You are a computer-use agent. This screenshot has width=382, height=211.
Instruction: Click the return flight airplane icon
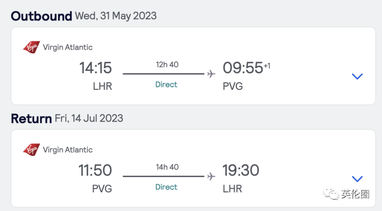tap(211, 176)
